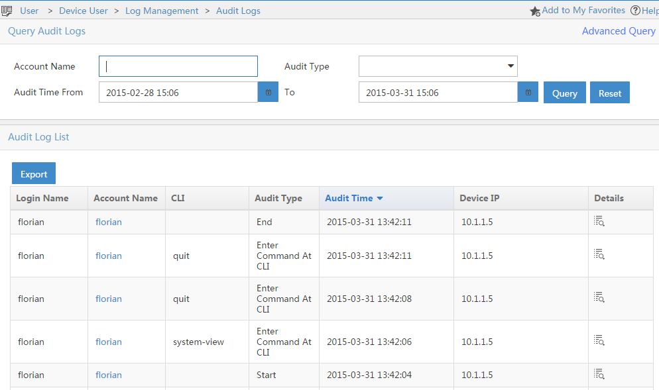View Details for the Start audit entry

click(599, 373)
